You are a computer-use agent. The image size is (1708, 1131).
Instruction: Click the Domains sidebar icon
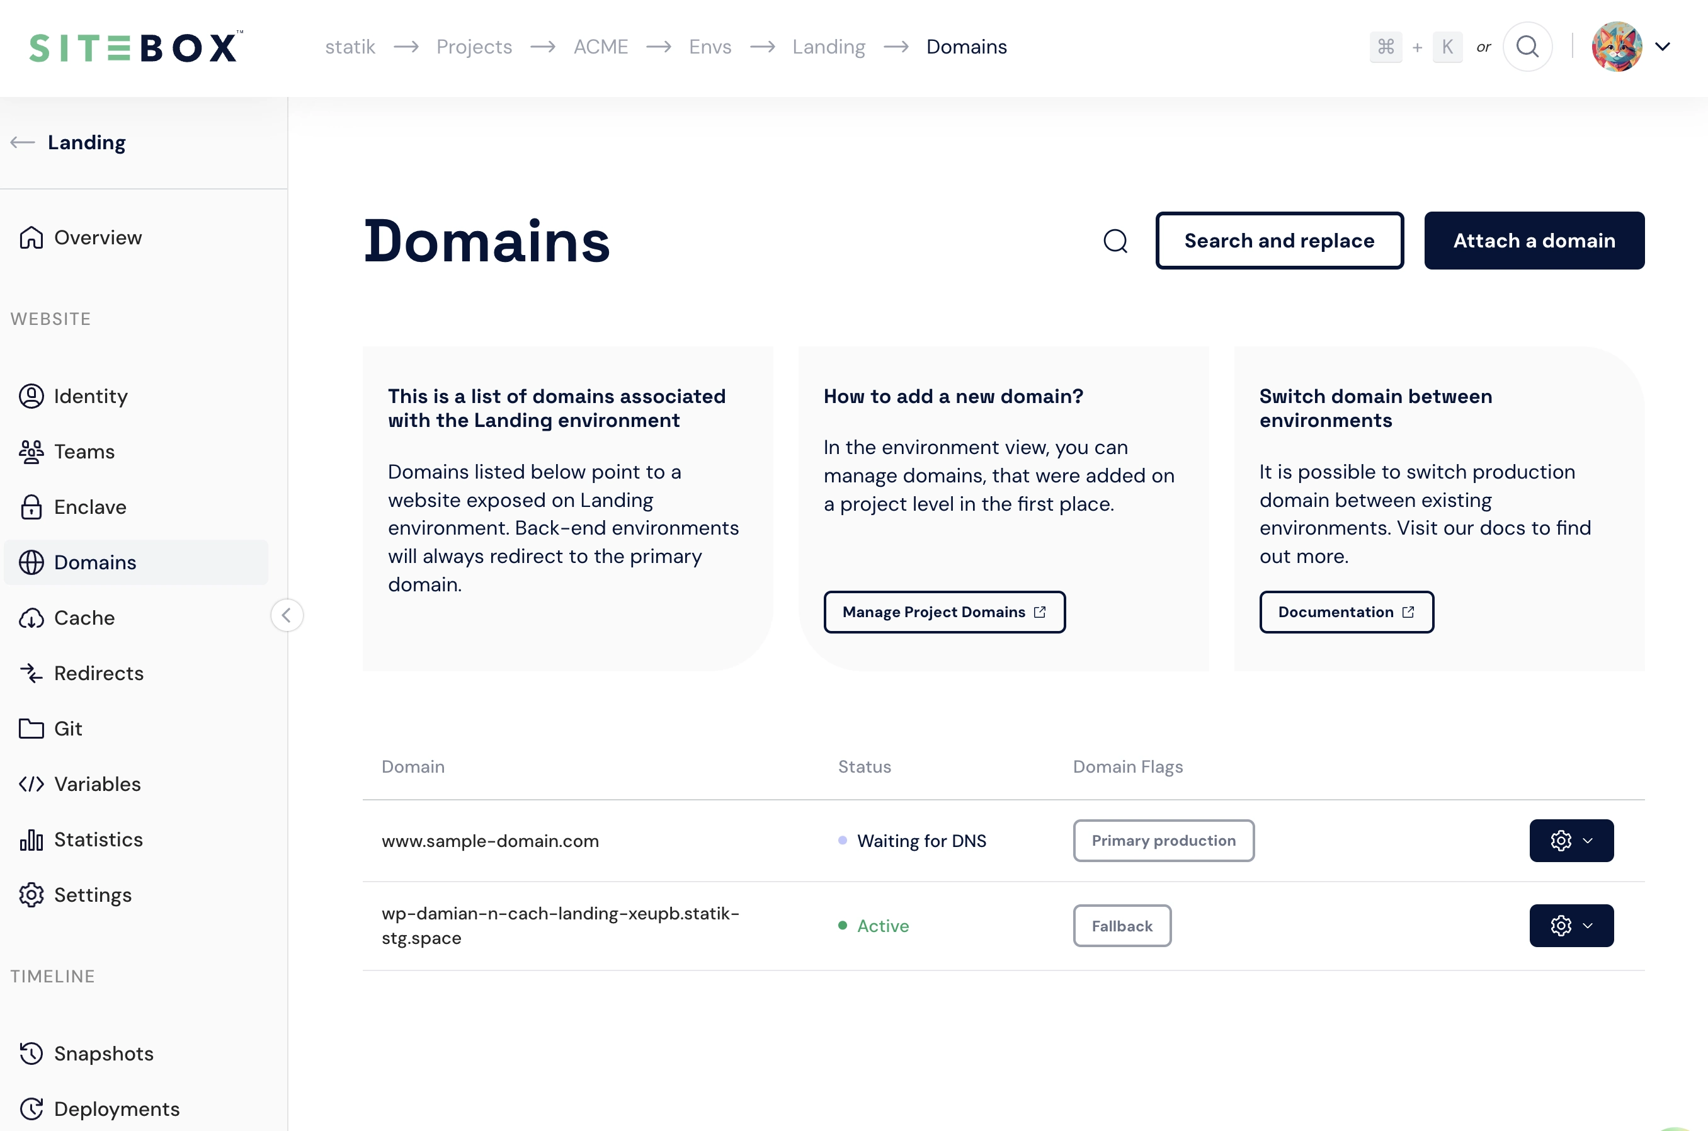point(31,562)
